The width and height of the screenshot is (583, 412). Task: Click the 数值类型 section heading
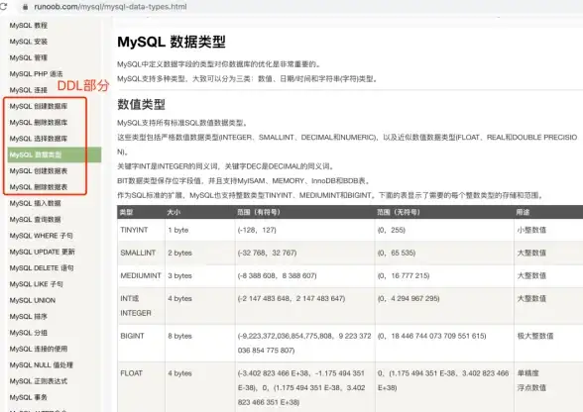pos(141,104)
